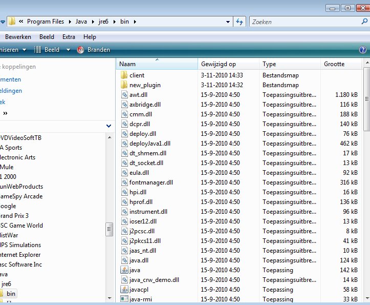370x305 pixels.
Task: Select the GameSpy Arcade folder in tree
Action: [21, 196]
